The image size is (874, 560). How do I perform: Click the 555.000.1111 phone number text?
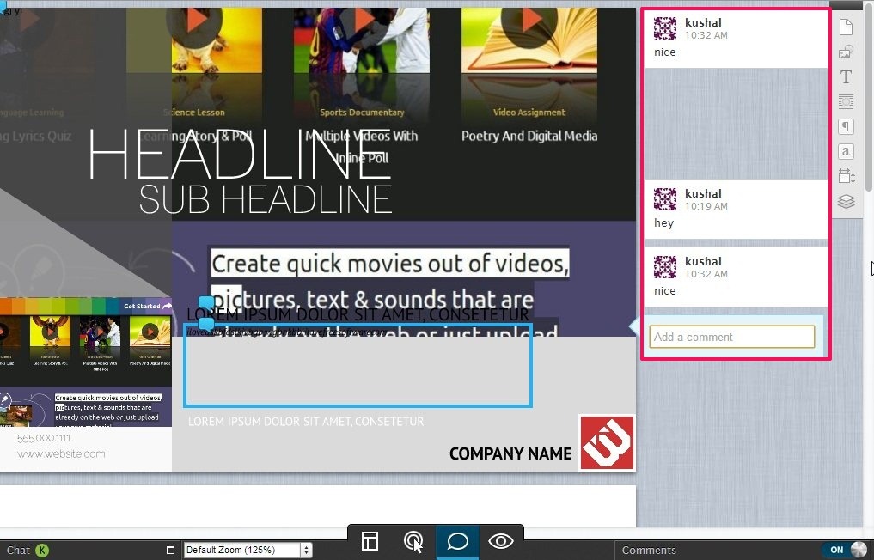(x=44, y=439)
